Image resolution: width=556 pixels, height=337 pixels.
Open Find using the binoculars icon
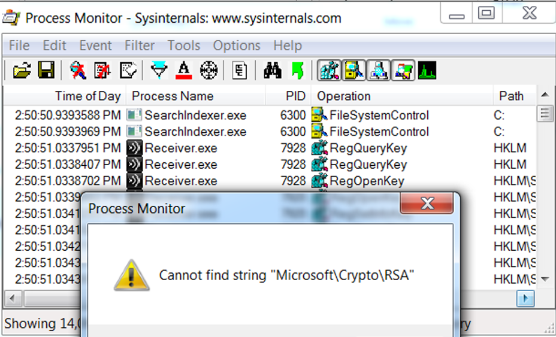[273, 70]
